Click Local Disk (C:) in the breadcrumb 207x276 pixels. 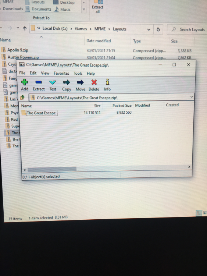tap(55, 28)
